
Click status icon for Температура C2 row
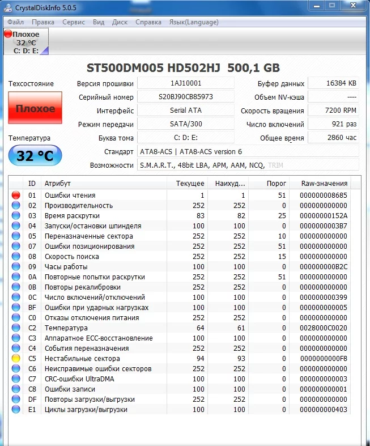[x=16, y=328]
